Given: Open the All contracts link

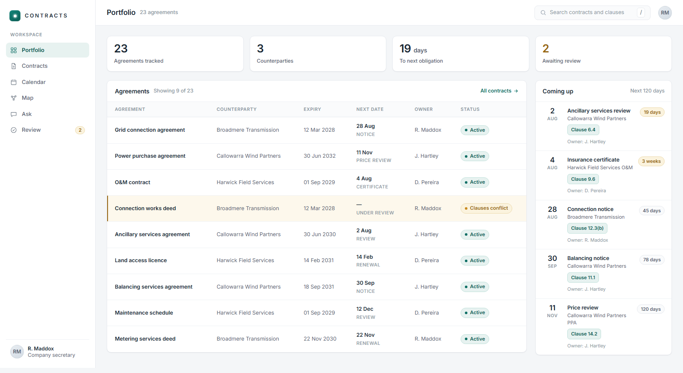Looking at the screenshot, I should (x=499, y=91).
